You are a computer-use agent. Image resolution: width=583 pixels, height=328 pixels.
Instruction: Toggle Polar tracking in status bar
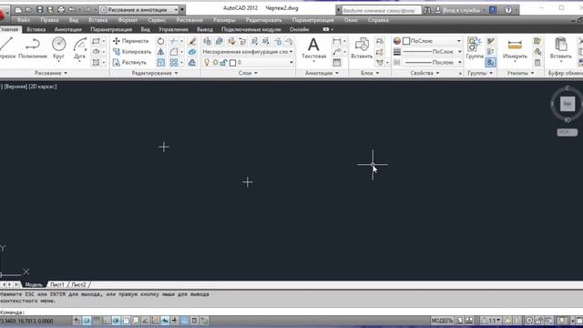click(x=116, y=321)
